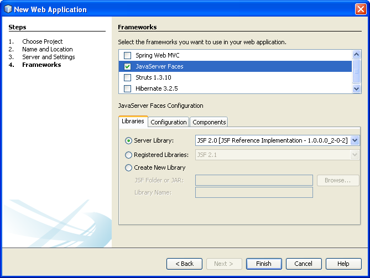Click the NetBeans cube icon in title bar
Viewport: 370px width, 278px height.
pos(8,9)
